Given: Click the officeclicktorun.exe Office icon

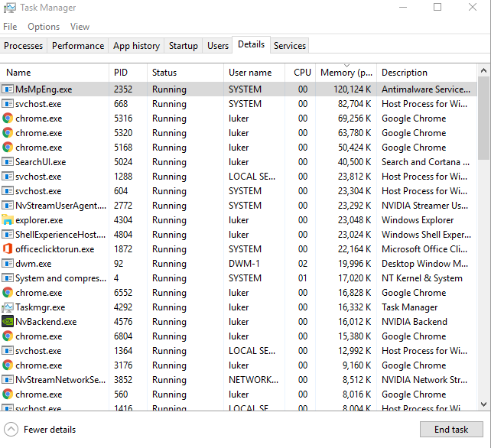Looking at the screenshot, I should pyautogui.click(x=8, y=249).
